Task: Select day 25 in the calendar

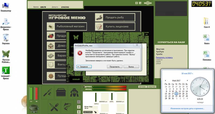Action: [x=176, y=96]
